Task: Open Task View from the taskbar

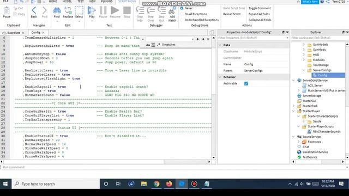Action: tap(118, 184)
